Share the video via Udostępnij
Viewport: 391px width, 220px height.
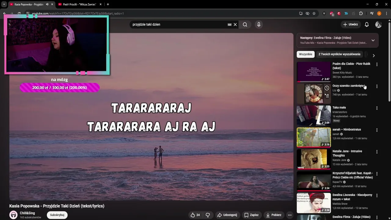click(227, 215)
